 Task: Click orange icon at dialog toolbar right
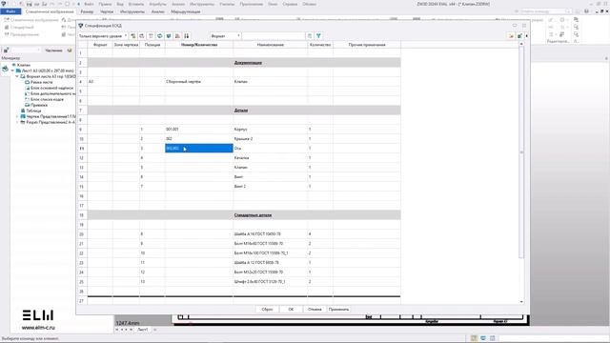point(511,36)
